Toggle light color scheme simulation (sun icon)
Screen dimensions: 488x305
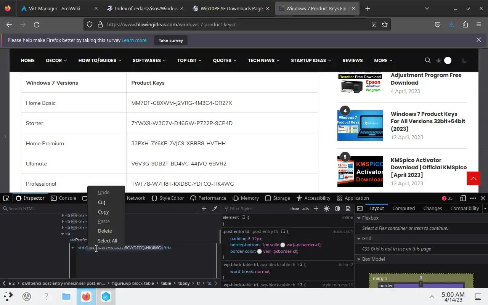click(x=327, y=209)
